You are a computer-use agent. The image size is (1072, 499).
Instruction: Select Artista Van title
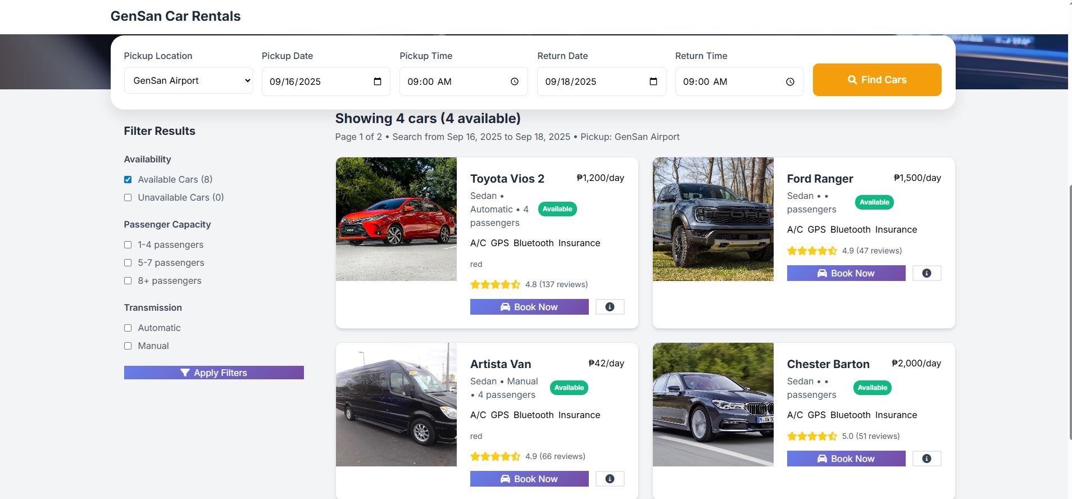pos(501,364)
